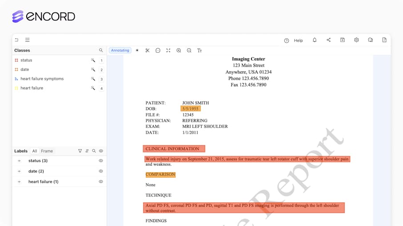Click the circled ellipsis more options icon
The image size is (403, 226).
pos(158,51)
